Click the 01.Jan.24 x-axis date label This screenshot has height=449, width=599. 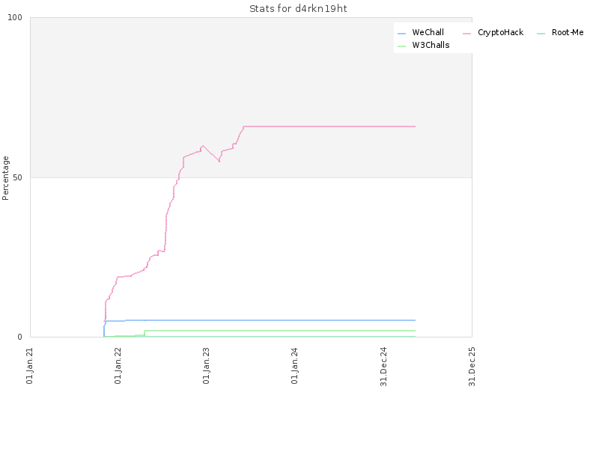[x=294, y=365]
